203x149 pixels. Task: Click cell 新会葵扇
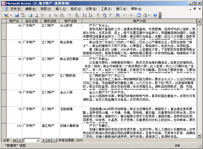click(71, 48)
